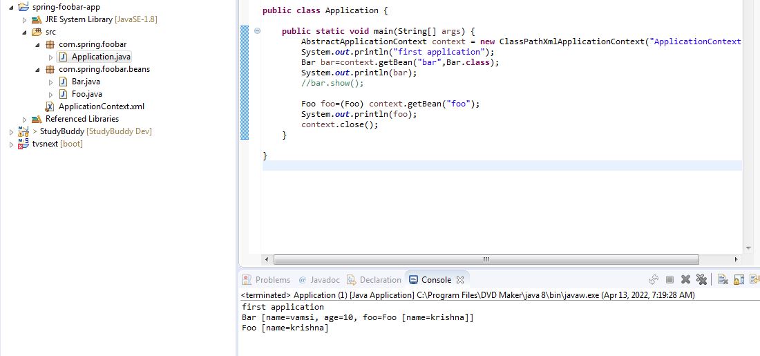Viewport: 760px width, 356px height.
Task: Click the editor horizontal scrollbar thumb
Action: (486, 260)
